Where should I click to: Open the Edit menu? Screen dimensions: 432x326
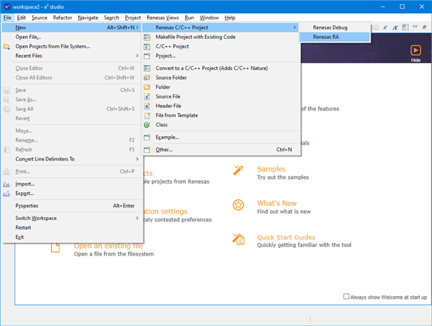(21, 17)
